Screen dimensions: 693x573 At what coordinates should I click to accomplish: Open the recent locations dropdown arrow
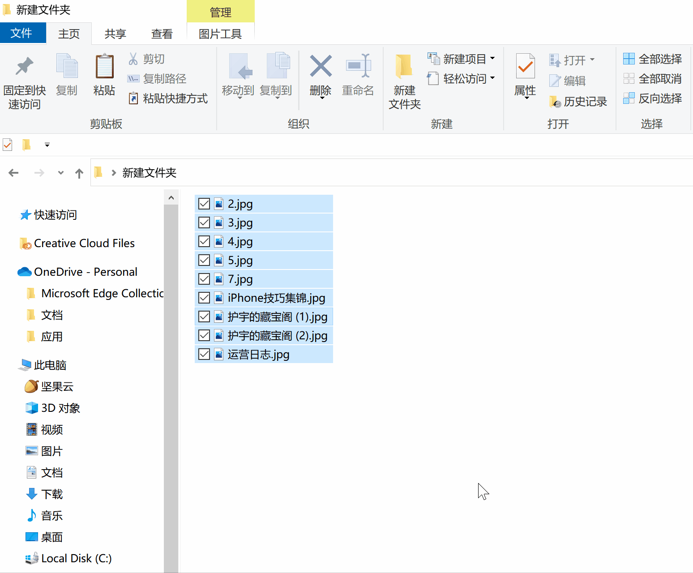tap(60, 173)
